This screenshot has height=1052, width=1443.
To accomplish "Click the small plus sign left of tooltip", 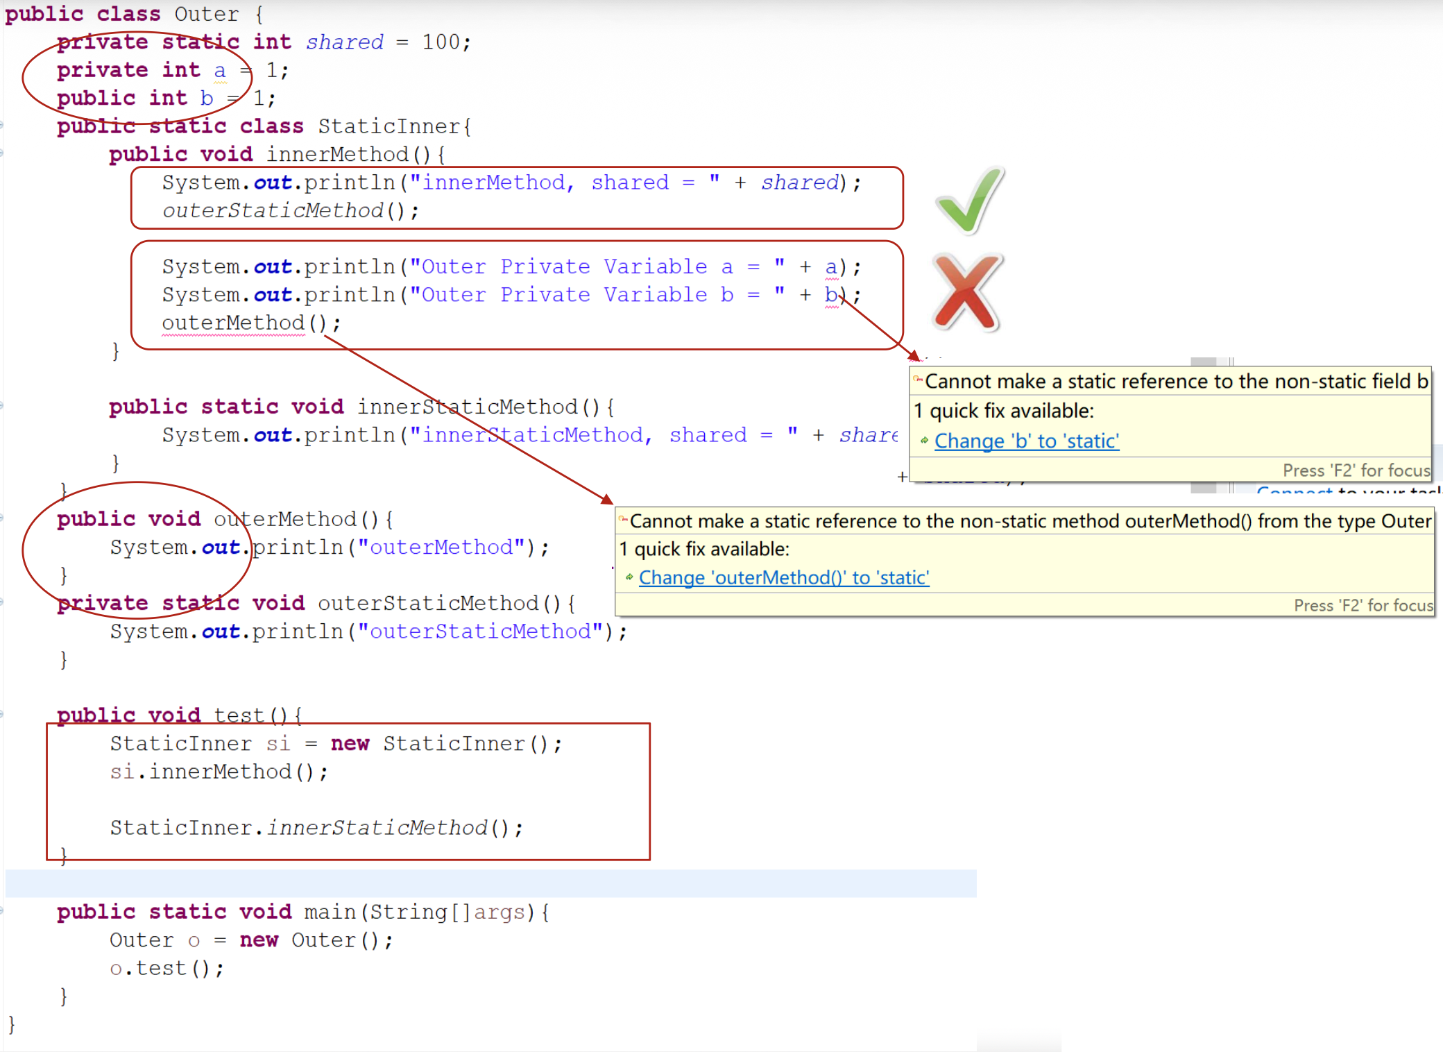I will pyautogui.click(x=902, y=477).
